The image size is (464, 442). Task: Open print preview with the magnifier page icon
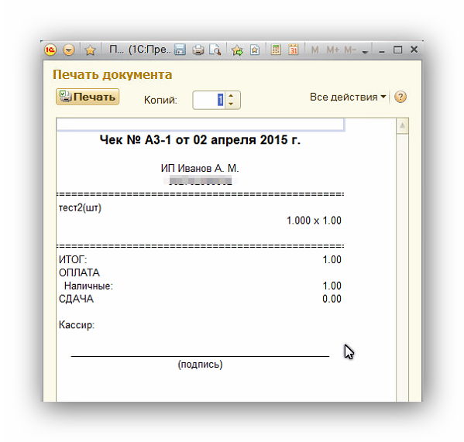(215, 50)
